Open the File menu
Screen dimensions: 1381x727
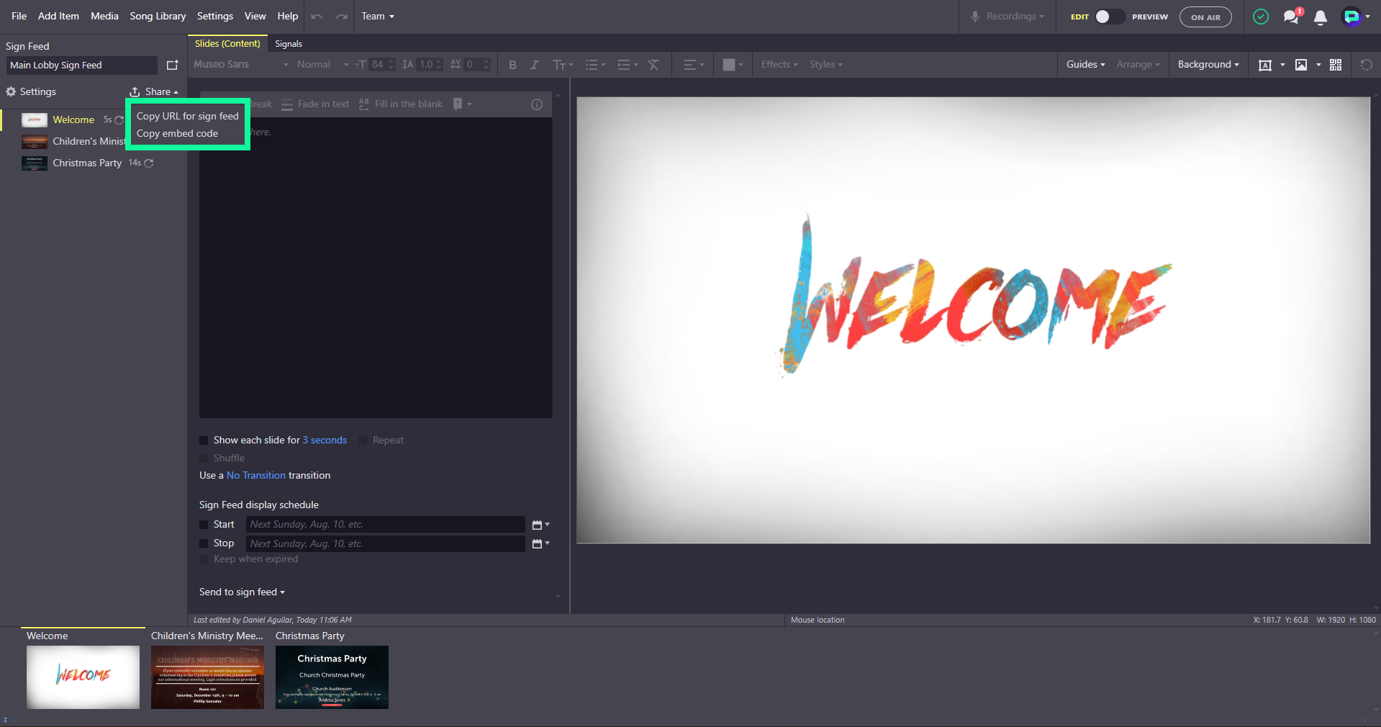[19, 16]
